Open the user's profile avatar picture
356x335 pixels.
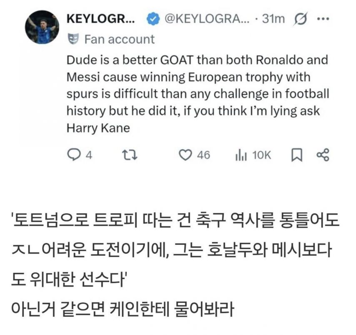pyautogui.click(x=42, y=27)
